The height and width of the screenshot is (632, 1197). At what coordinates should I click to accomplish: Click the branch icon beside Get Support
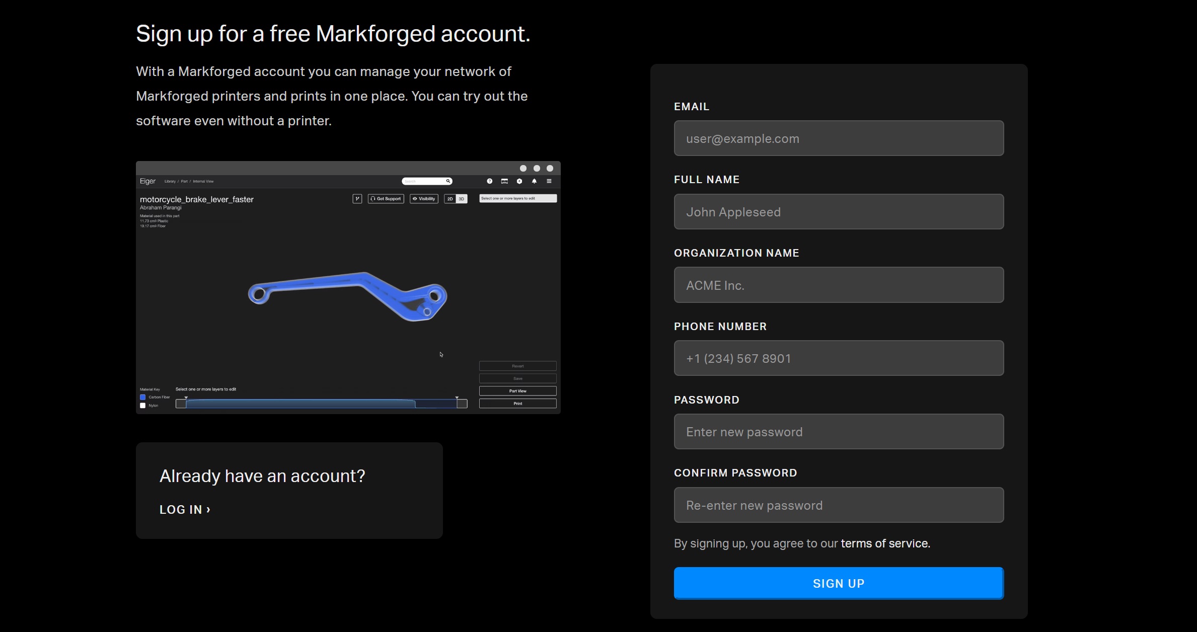pyautogui.click(x=357, y=199)
